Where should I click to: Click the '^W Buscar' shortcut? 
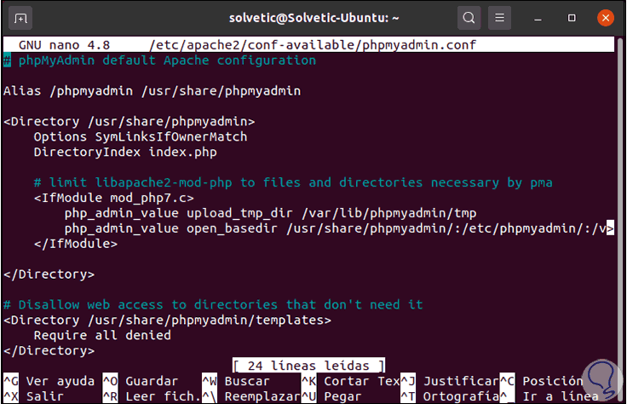(236, 381)
